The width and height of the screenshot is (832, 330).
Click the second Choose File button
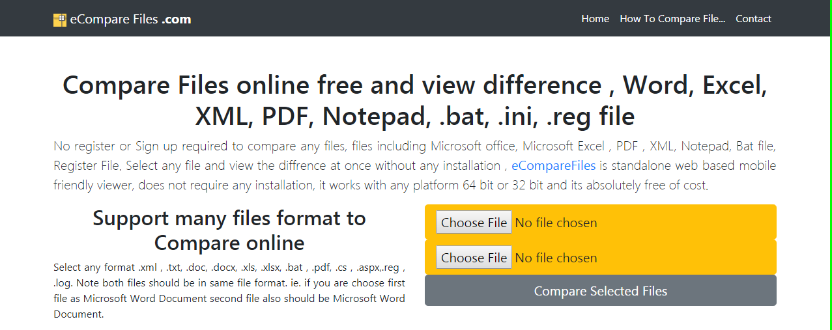(x=474, y=258)
